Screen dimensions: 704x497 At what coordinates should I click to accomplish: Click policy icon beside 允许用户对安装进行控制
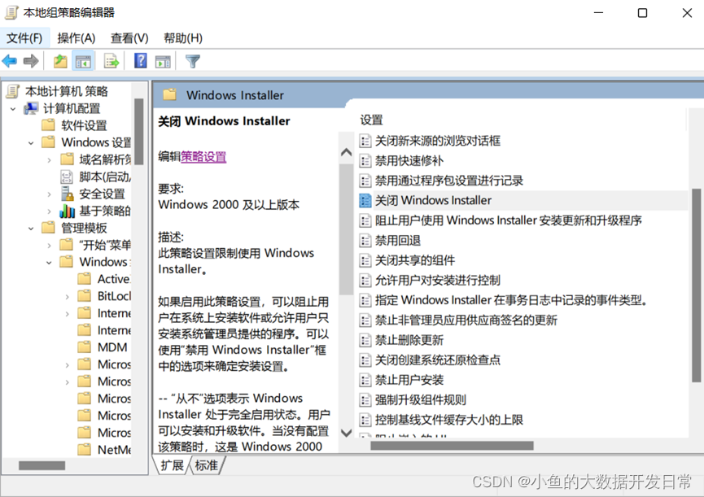click(x=365, y=281)
